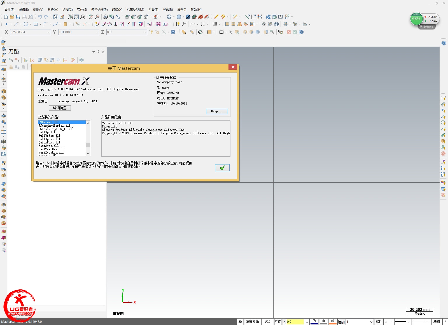Click the WCS status bar button

click(268, 322)
